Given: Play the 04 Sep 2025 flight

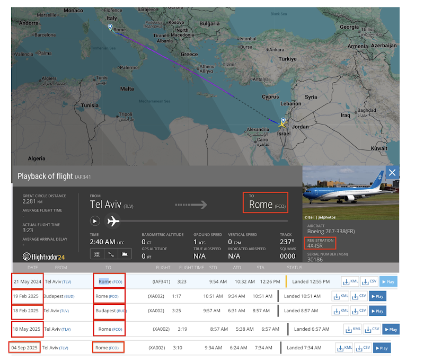Looking at the screenshot, I should (382, 348).
